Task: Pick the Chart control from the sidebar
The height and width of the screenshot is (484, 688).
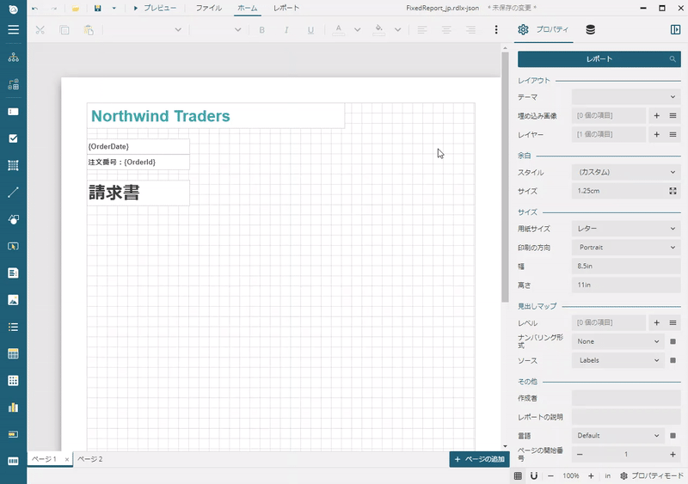Action: click(13, 407)
